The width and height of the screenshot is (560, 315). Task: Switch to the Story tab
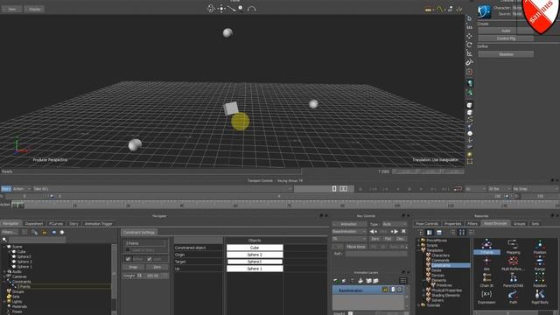(73, 224)
